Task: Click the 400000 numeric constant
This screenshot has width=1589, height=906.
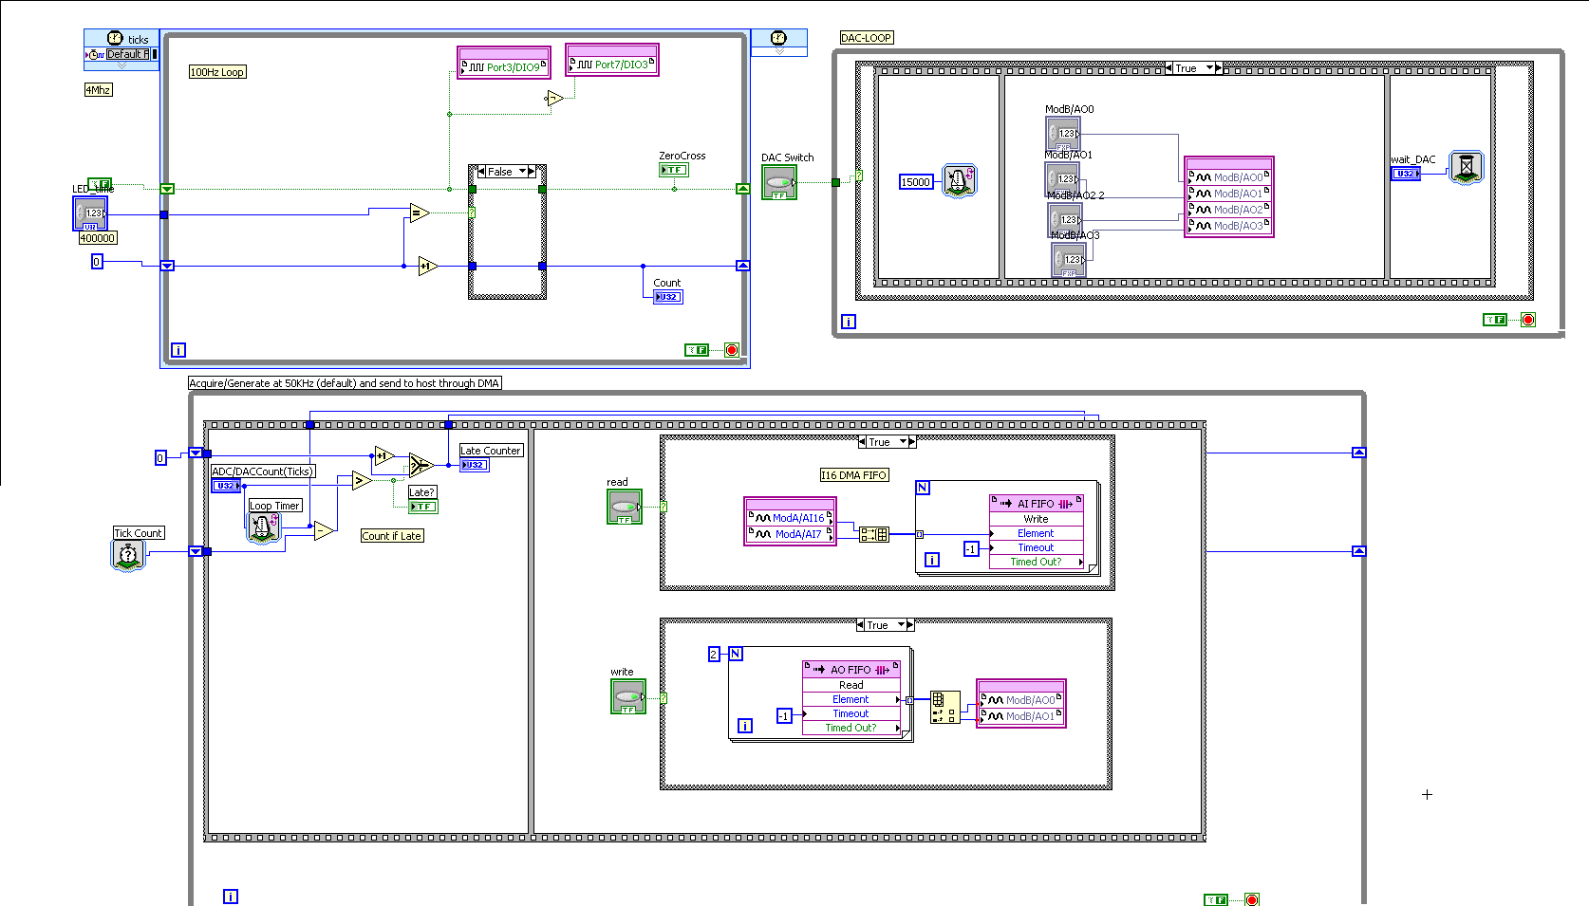Action: [98, 238]
